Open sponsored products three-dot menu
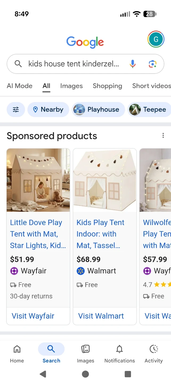Viewport: 171px width, 384px height. pos(163,136)
